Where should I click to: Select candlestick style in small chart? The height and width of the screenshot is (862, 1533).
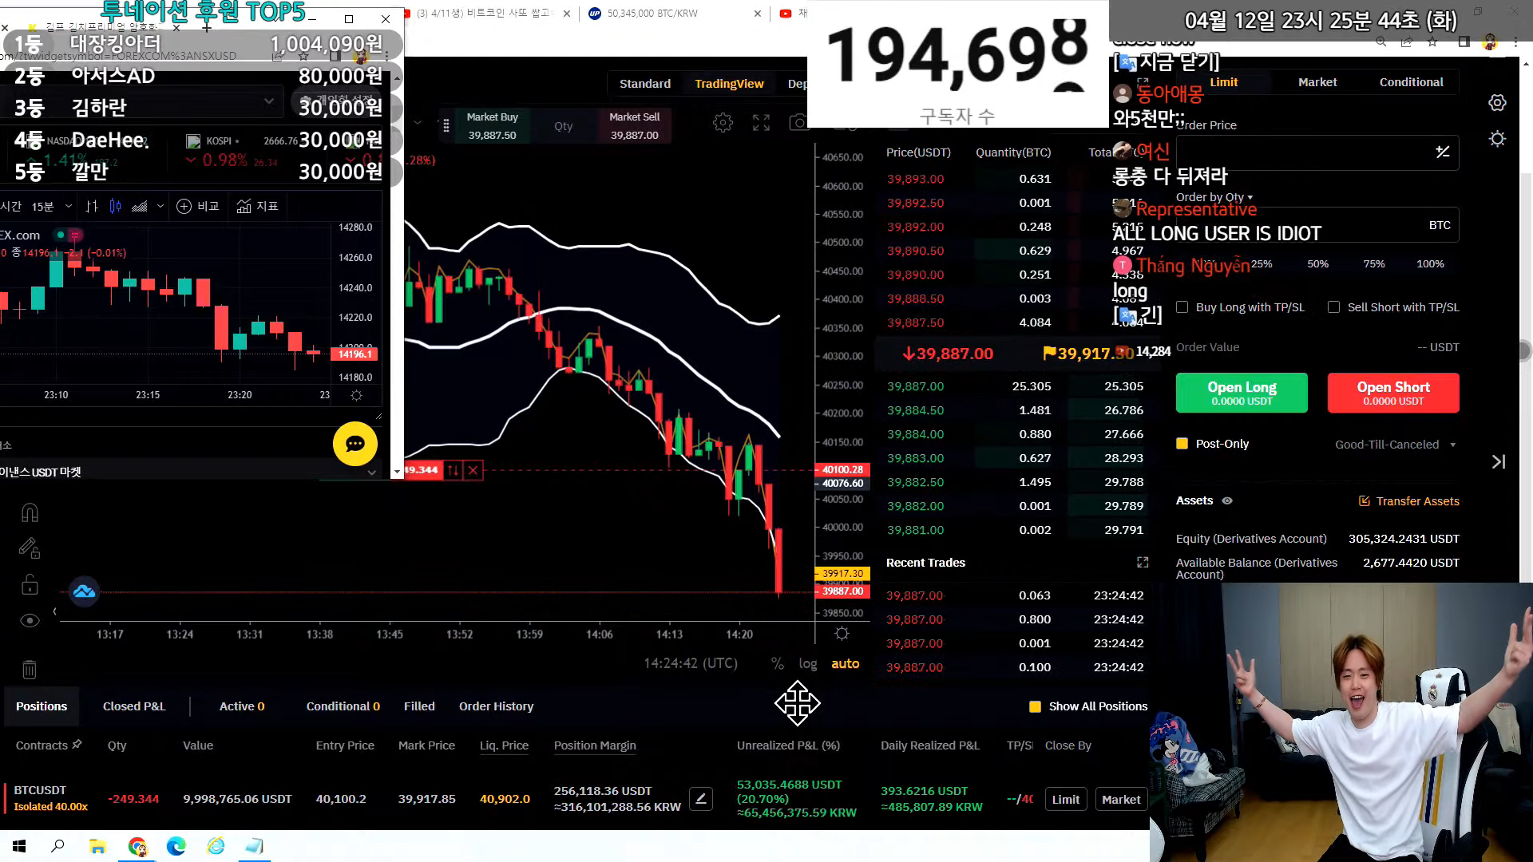(115, 207)
